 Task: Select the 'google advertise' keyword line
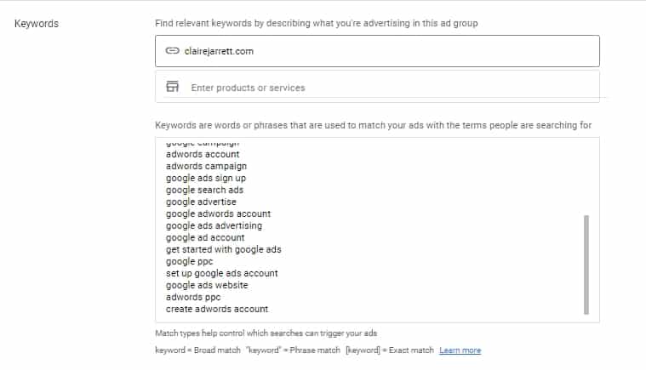pos(201,202)
